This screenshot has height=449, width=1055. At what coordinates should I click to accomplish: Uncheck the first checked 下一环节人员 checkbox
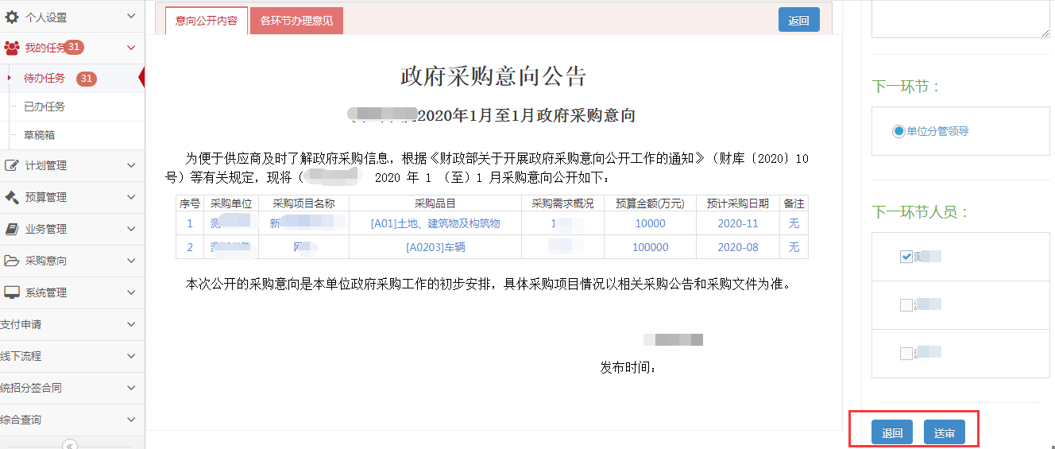pyautogui.click(x=906, y=257)
